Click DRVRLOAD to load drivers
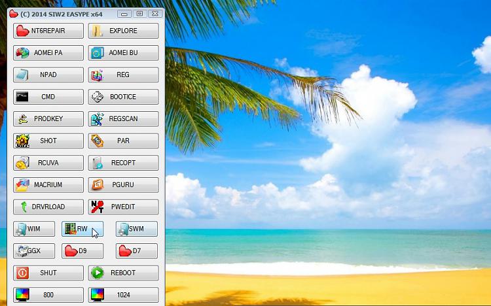 click(x=48, y=207)
